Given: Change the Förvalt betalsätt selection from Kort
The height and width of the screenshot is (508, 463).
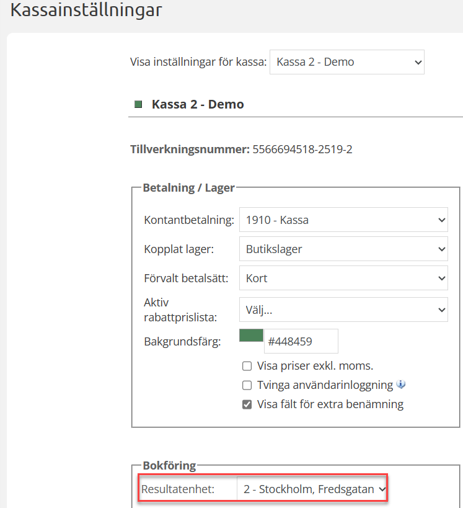Looking at the screenshot, I should tap(343, 278).
